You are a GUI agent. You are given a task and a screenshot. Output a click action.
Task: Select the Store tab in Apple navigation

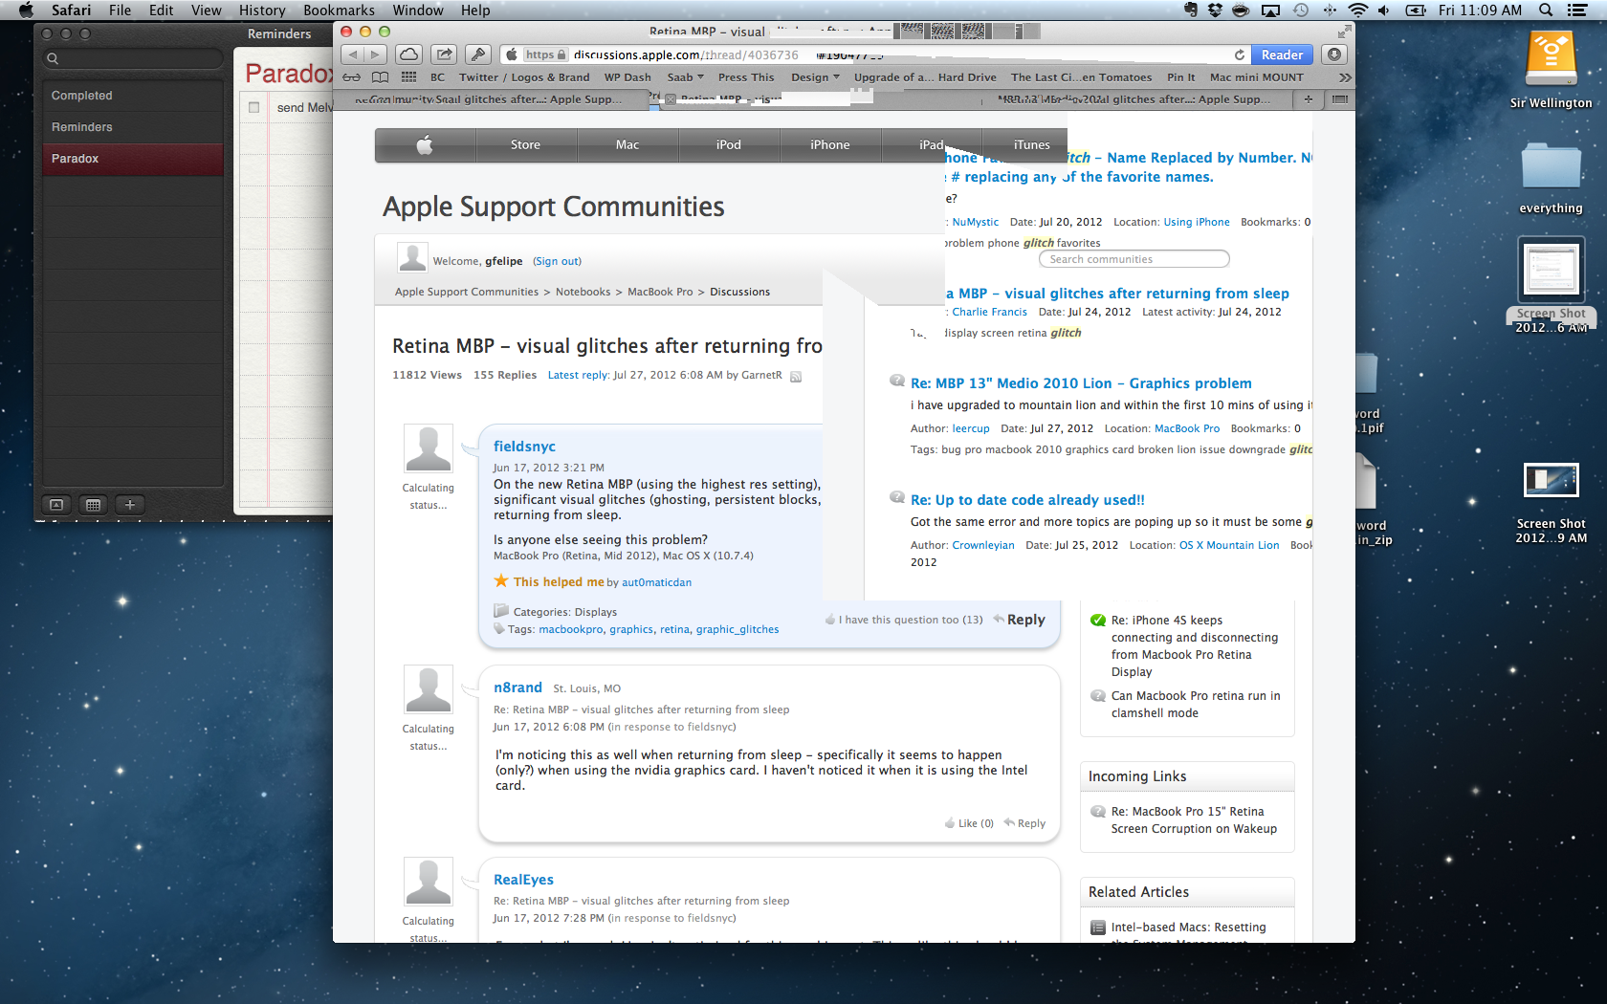point(525,145)
